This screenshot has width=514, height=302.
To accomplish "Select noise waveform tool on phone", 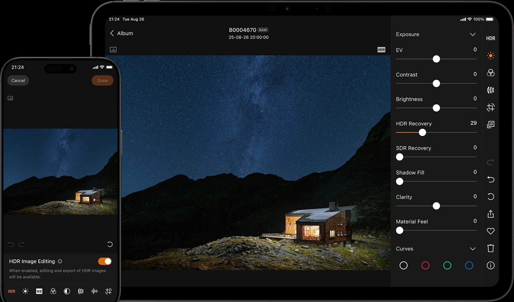I will tap(94, 291).
